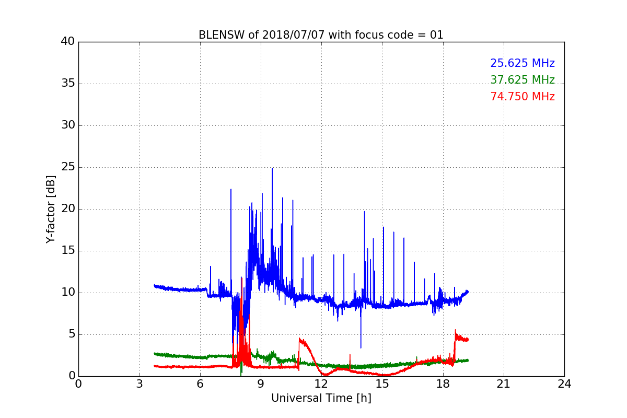
Task: Click the y-axis tick label 40
Action: (x=67, y=42)
